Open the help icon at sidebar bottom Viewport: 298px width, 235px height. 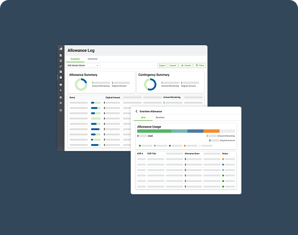61,110
